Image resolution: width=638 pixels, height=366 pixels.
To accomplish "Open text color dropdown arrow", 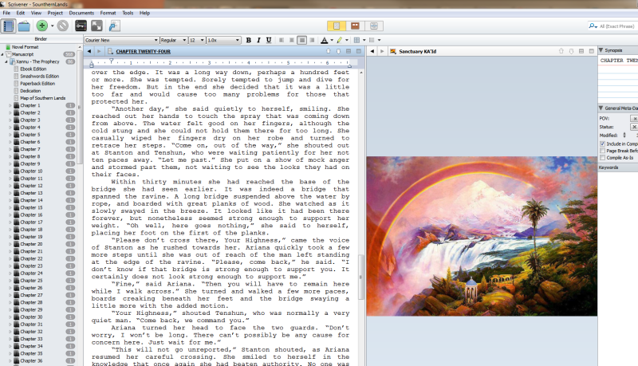I will [332, 40].
